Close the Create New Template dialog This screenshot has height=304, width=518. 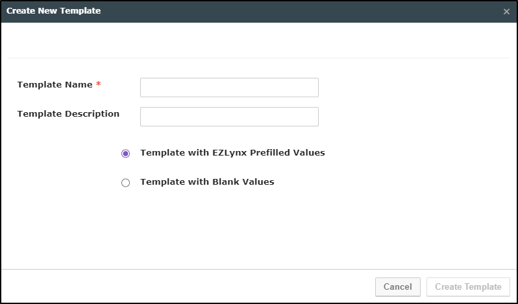point(506,12)
